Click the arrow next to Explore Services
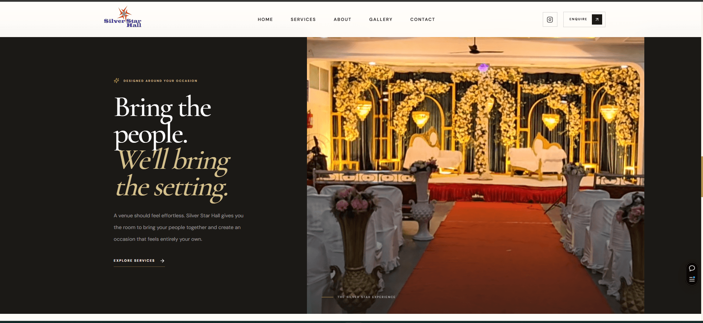Viewport: 703px width, 323px height. pos(162,261)
